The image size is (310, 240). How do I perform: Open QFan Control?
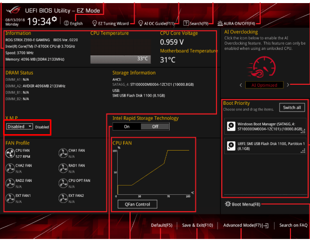[x=137, y=204]
